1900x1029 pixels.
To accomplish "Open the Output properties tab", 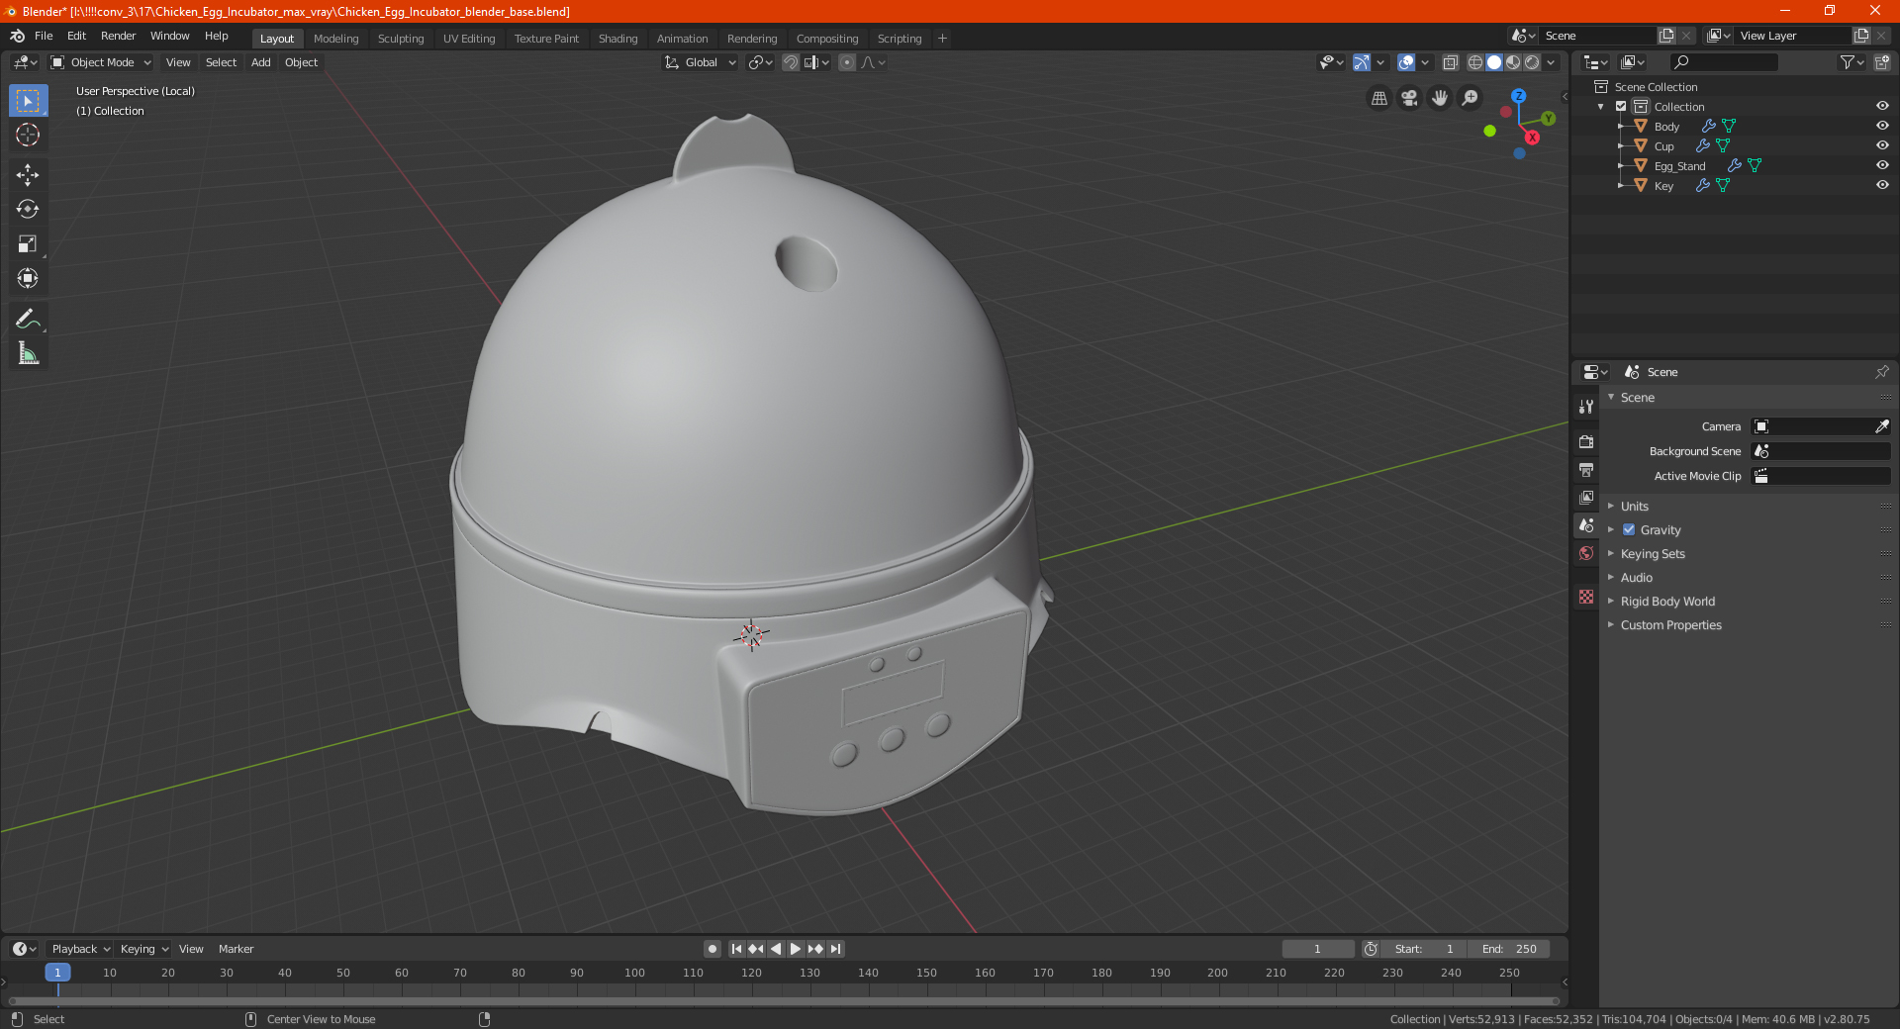I will click(x=1586, y=469).
